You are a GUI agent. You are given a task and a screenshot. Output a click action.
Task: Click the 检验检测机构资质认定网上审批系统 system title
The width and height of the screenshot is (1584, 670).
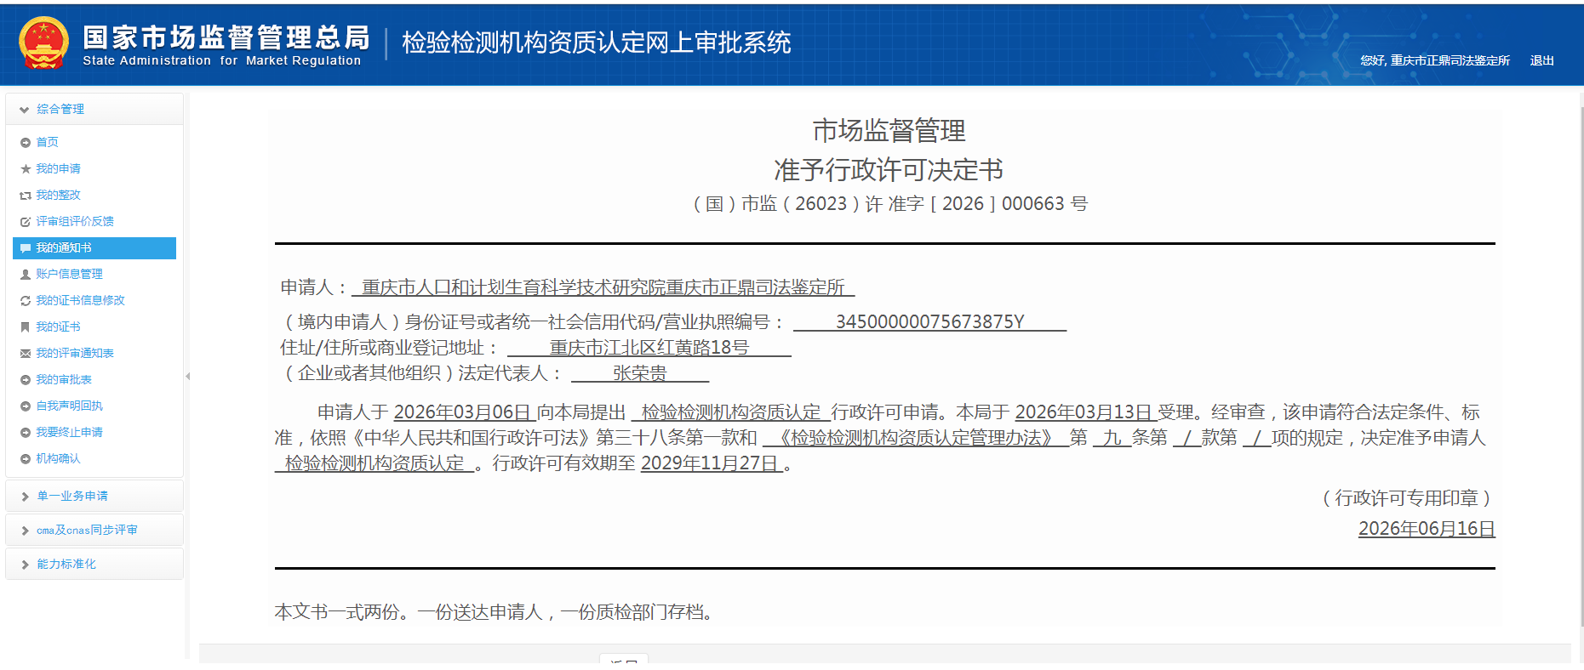click(596, 43)
